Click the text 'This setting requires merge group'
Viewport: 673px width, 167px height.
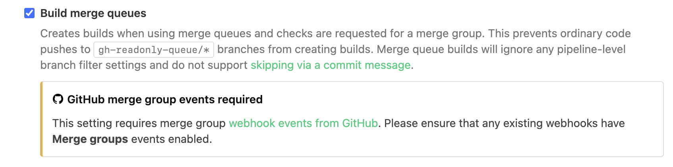(x=139, y=123)
